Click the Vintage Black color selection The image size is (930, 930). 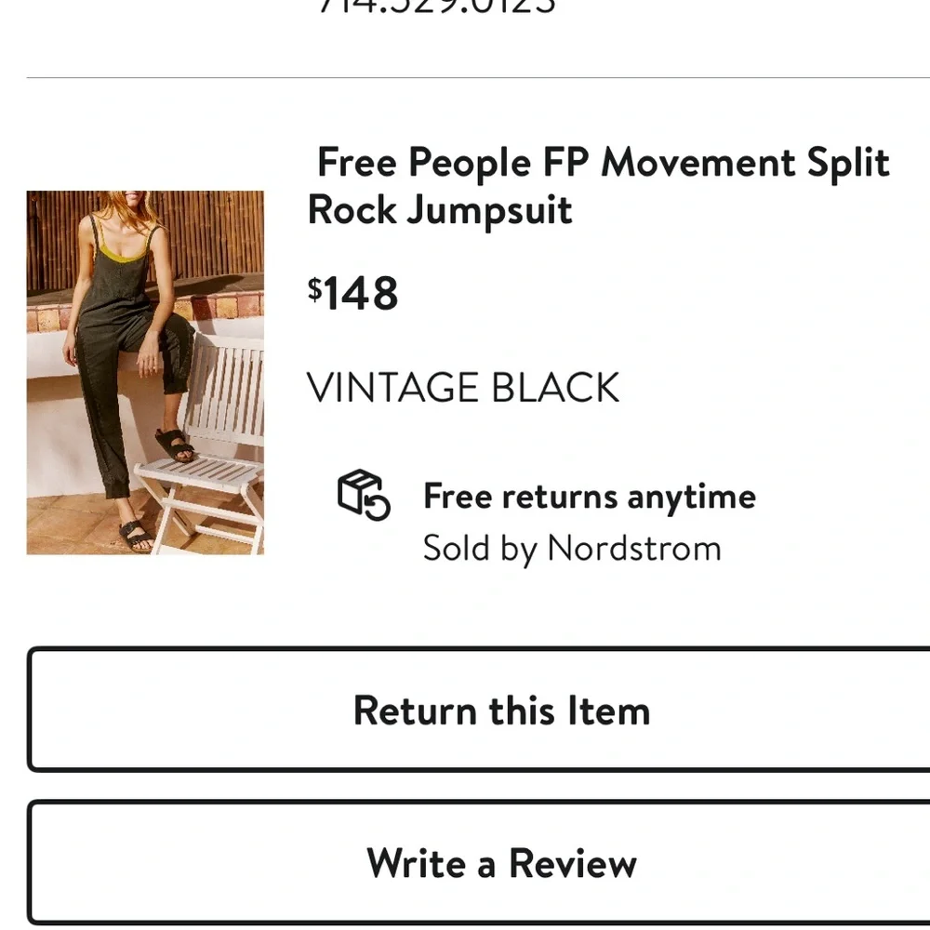click(464, 387)
